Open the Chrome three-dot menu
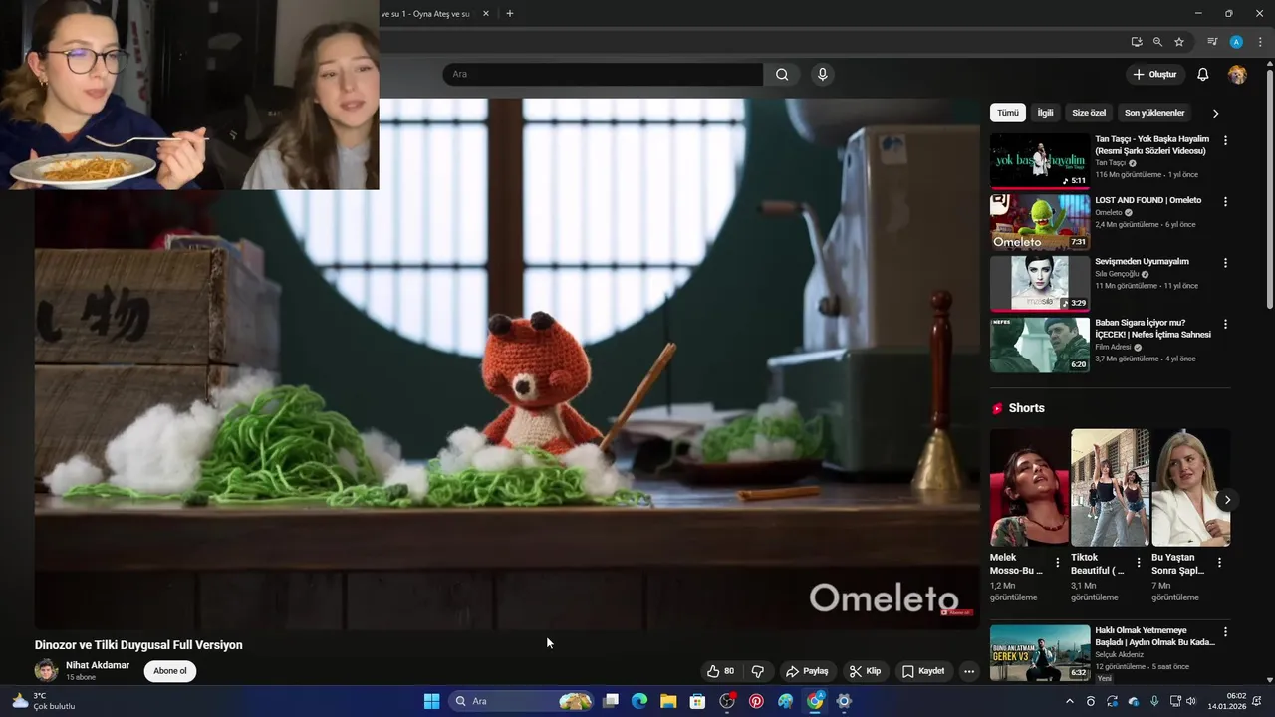Screen dimensions: 1275x717 click(x=1260, y=42)
